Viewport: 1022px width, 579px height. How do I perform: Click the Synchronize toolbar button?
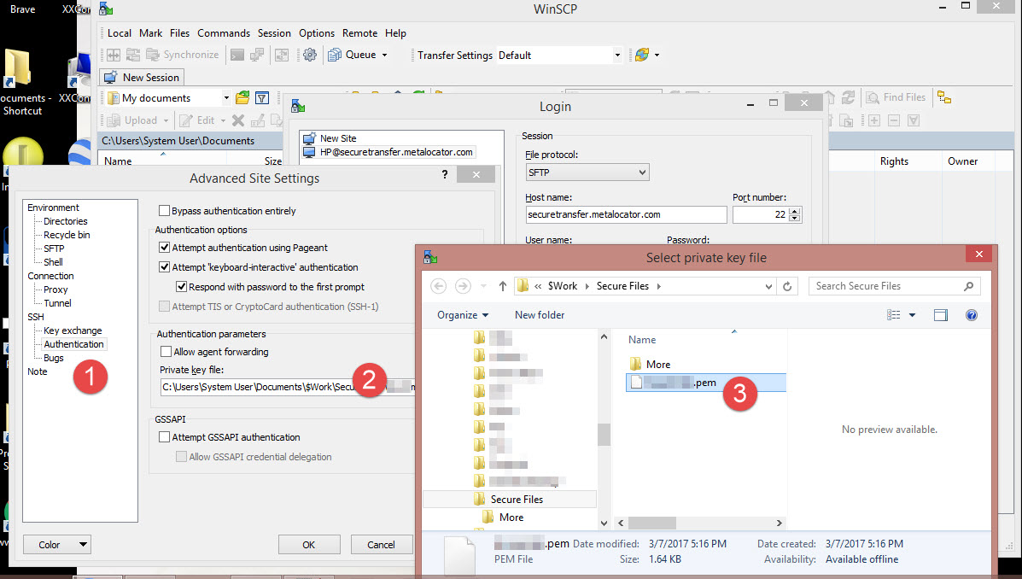pyautogui.click(x=183, y=55)
